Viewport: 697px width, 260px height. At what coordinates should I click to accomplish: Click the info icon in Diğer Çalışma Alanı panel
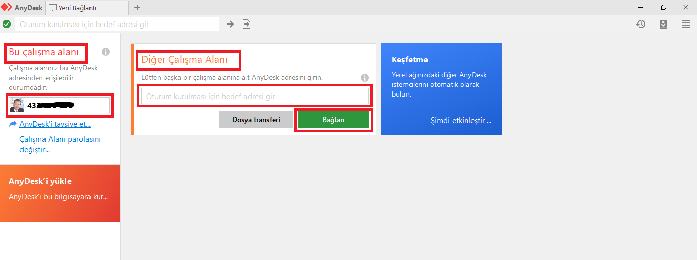(x=365, y=78)
